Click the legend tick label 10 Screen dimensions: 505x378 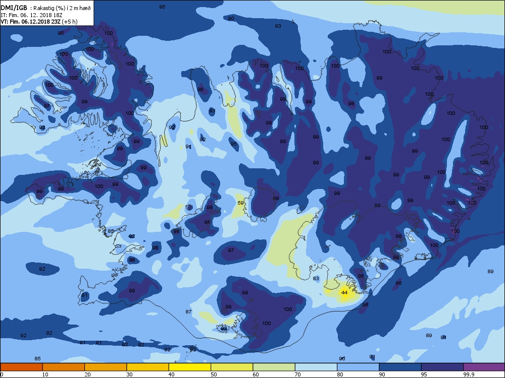pyautogui.click(x=45, y=374)
